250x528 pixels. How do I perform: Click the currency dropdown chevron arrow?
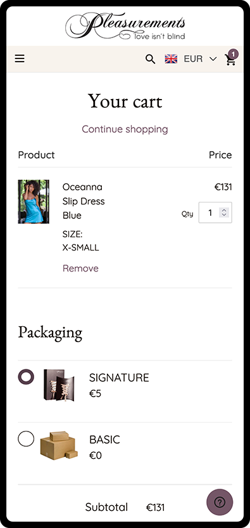click(213, 59)
